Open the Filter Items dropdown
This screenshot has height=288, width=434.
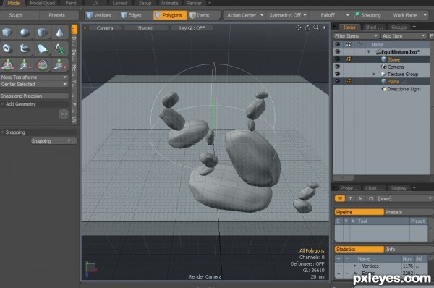356,36
